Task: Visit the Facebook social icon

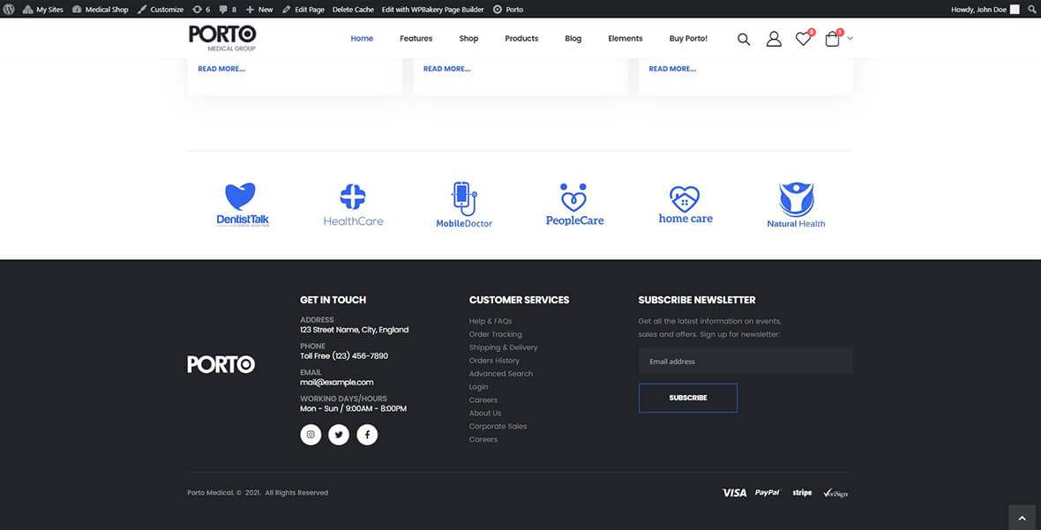Action: click(x=367, y=435)
